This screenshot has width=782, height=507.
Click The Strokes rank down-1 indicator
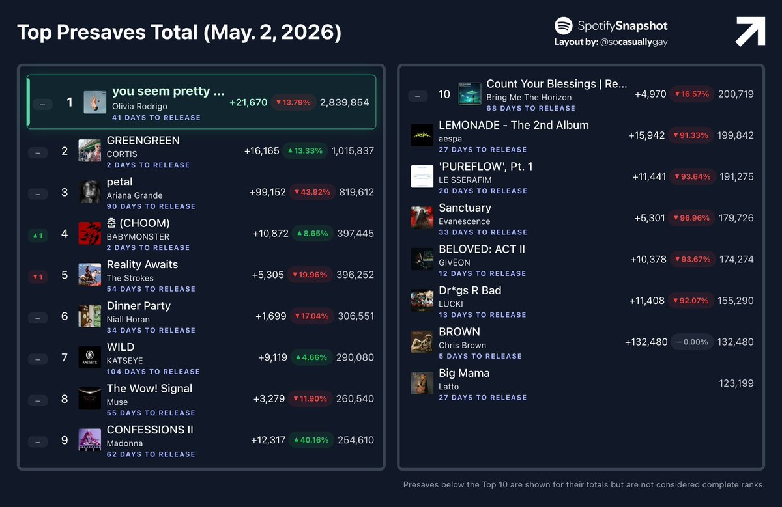38,277
